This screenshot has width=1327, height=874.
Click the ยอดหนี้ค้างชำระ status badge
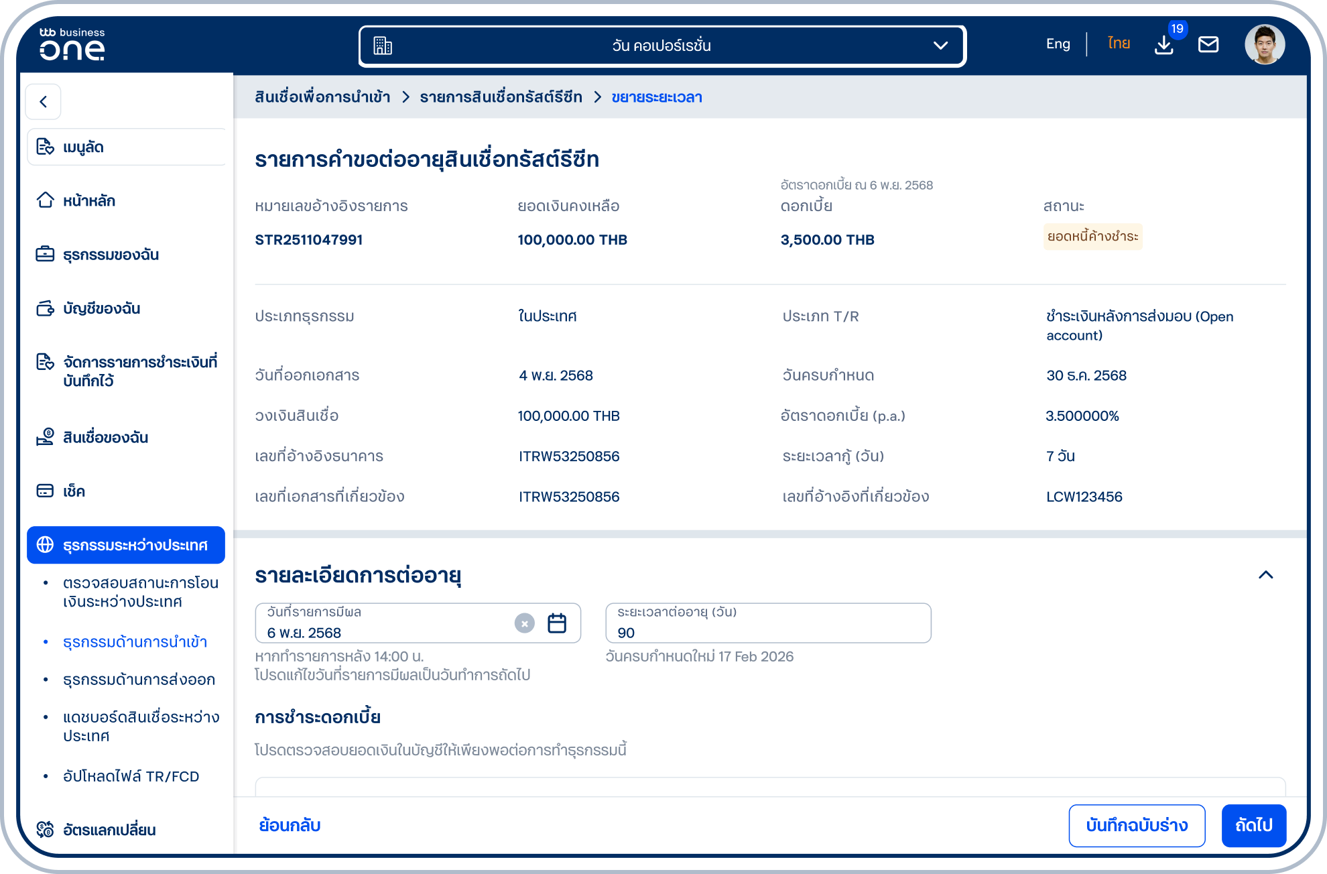(1093, 237)
